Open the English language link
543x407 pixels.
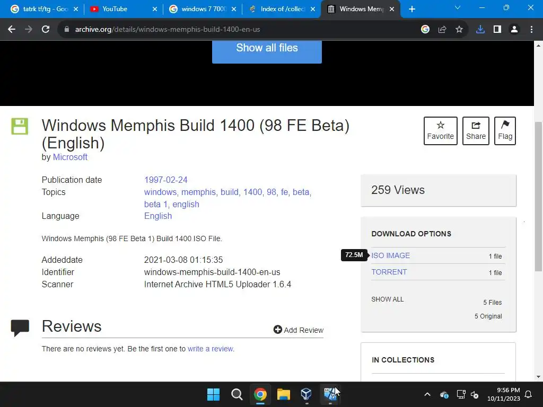click(158, 216)
